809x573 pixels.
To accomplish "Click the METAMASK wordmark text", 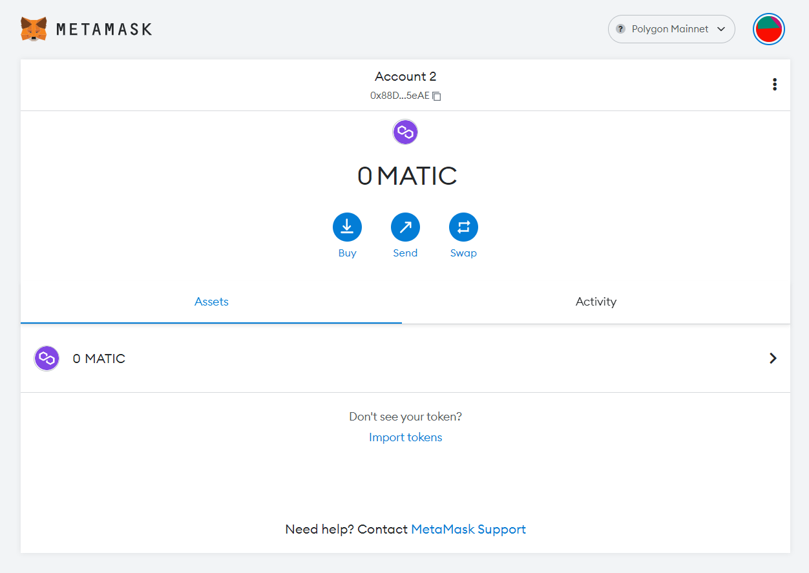I will coord(104,29).
